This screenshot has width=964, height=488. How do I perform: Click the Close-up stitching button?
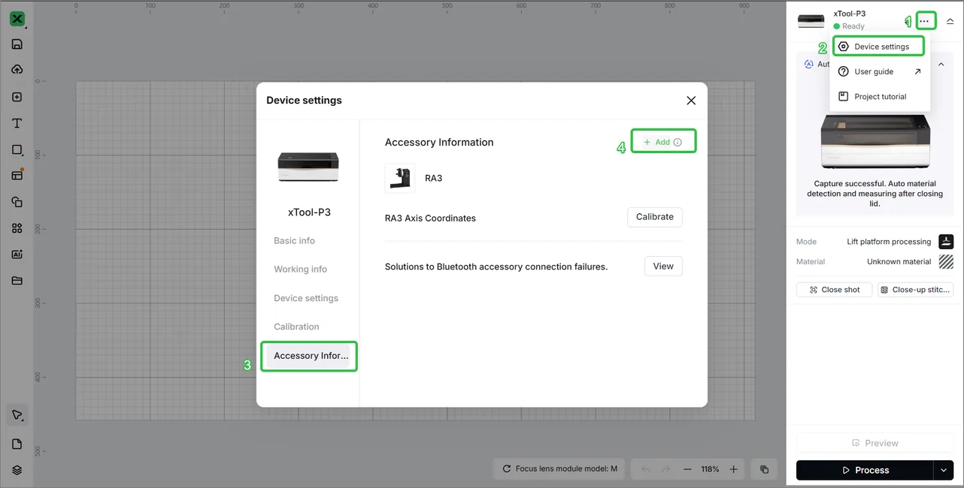pyautogui.click(x=915, y=290)
